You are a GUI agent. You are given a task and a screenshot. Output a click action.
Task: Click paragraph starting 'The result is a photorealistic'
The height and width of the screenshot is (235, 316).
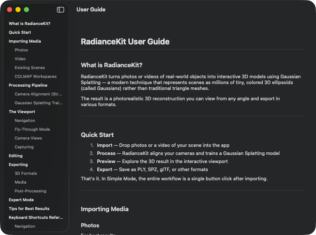click(180, 101)
